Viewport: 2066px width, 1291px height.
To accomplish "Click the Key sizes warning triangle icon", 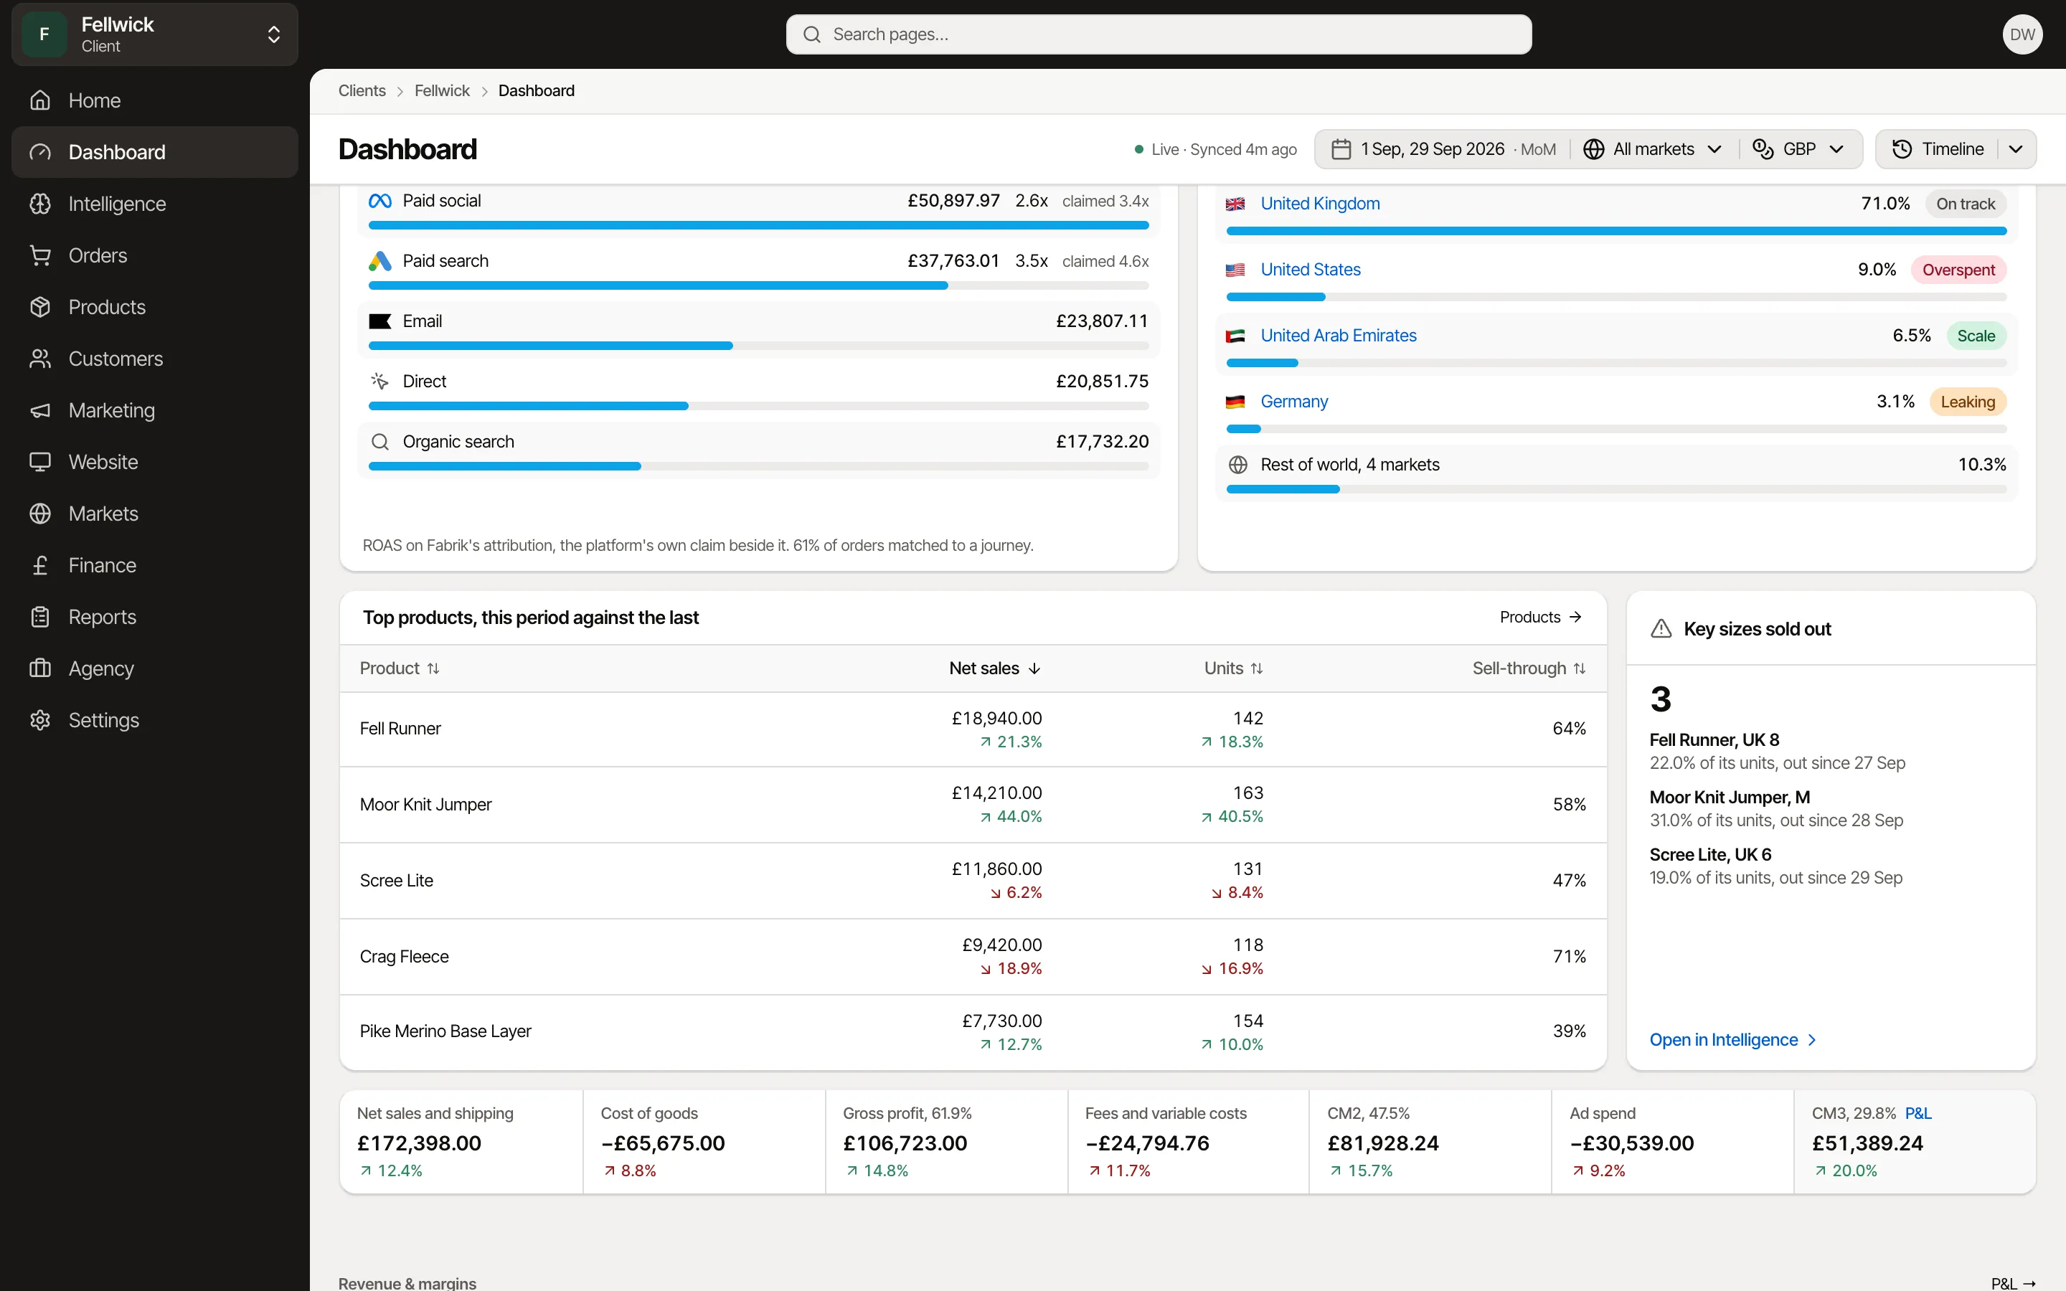I will click(1661, 629).
